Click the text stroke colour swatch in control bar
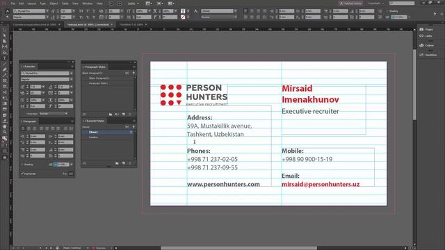Image resolution: width=445 pixels, height=250 pixels. click(x=183, y=17)
